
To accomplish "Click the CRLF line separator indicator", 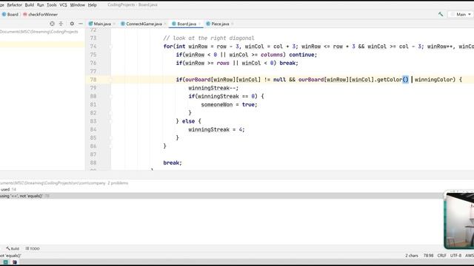I will pos(441,256).
